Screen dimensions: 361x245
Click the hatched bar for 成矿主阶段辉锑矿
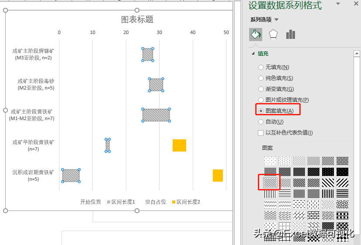click(148, 55)
